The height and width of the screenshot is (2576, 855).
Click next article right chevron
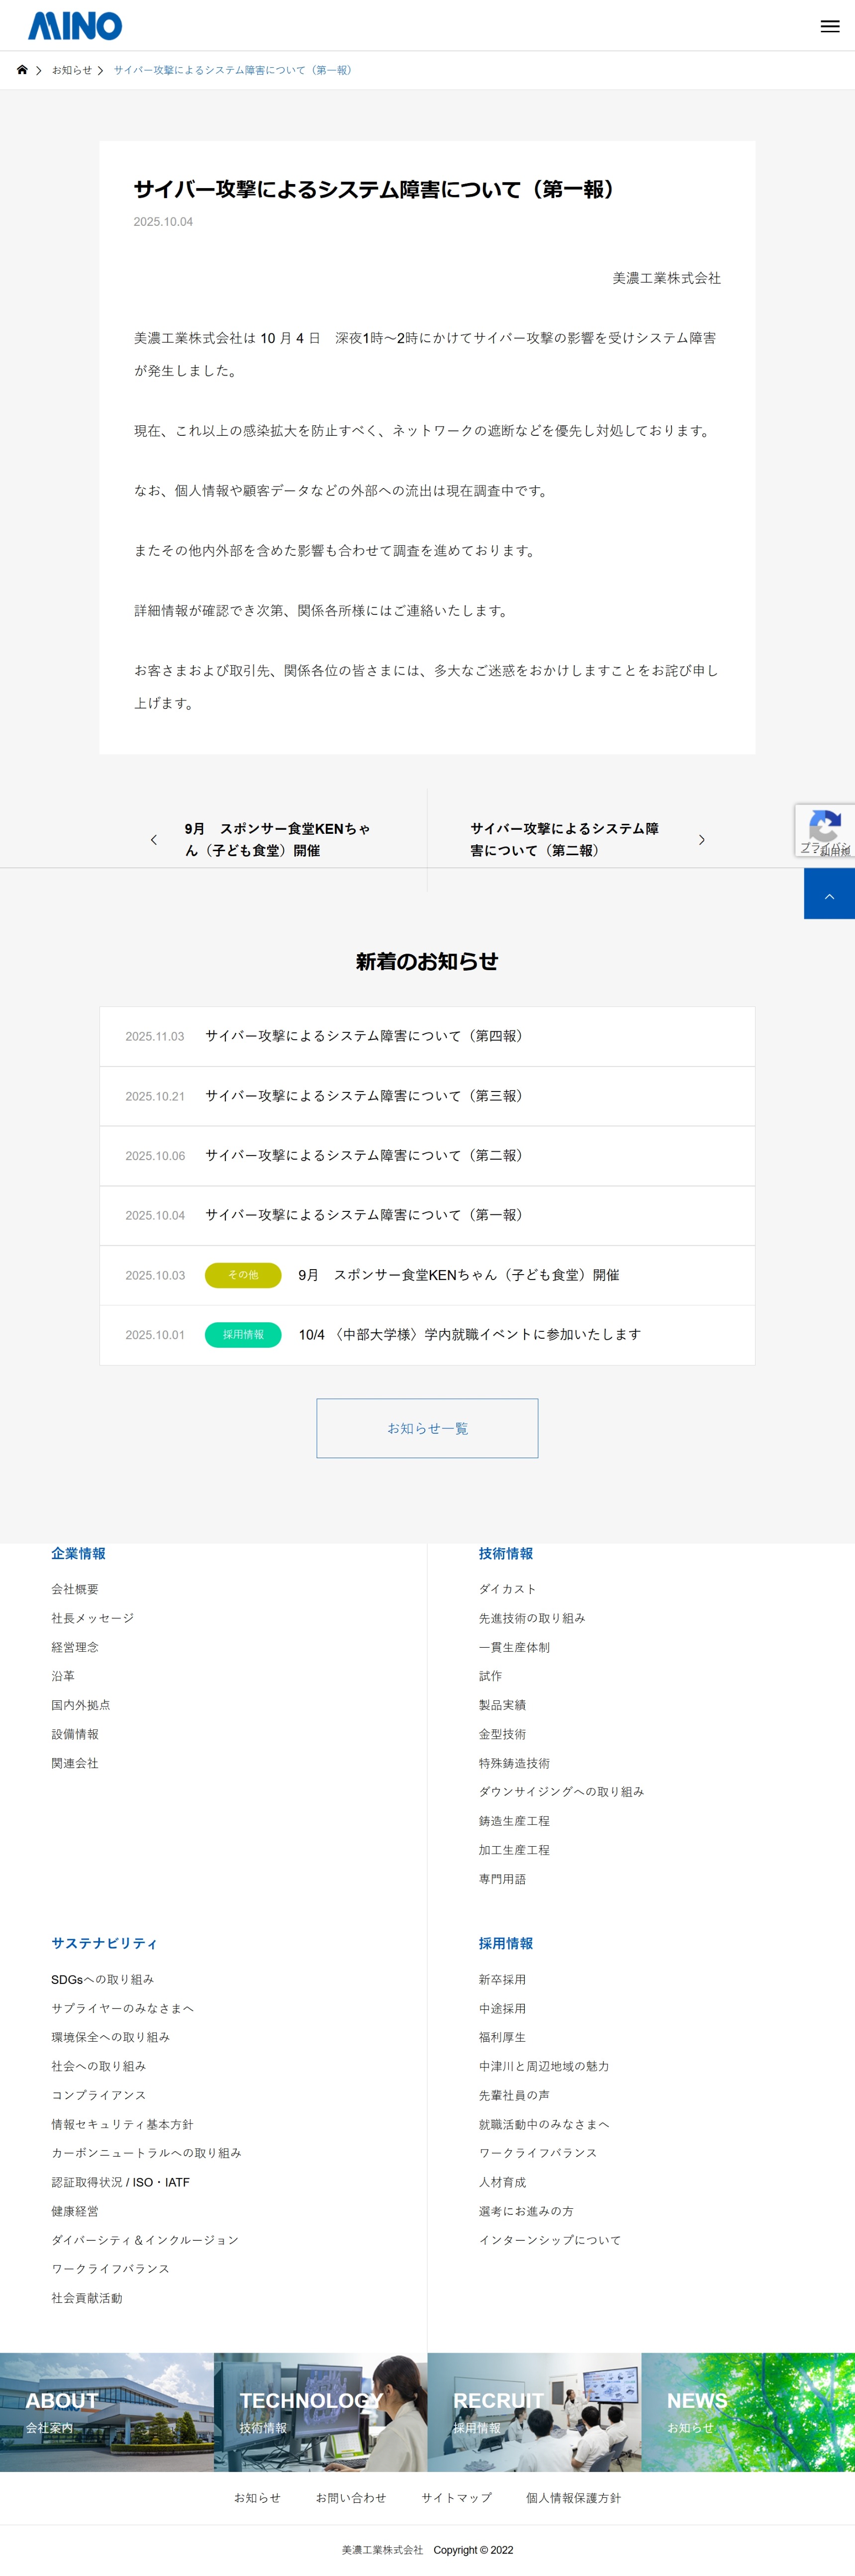point(701,840)
